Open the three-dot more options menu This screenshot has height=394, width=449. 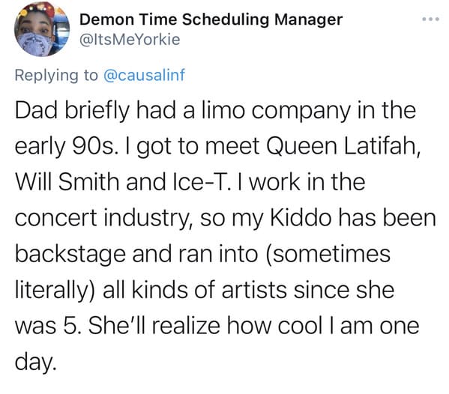point(430,19)
